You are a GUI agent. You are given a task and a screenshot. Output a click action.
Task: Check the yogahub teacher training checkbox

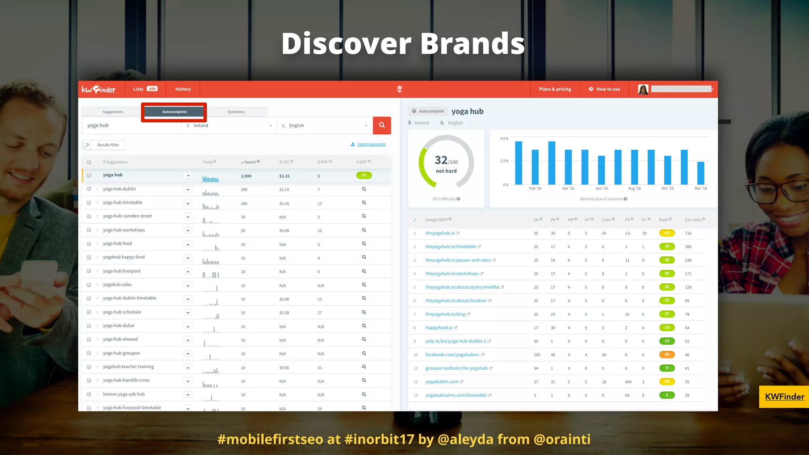point(89,367)
